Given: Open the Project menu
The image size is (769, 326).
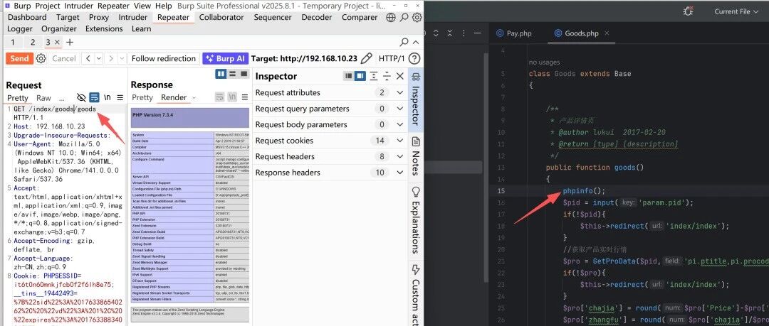Looking at the screenshot, I should coord(48,6).
